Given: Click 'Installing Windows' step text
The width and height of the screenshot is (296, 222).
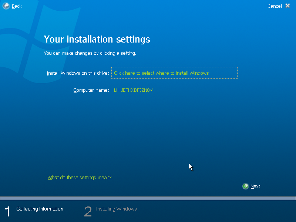Looking at the screenshot, I should coord(116,209).
